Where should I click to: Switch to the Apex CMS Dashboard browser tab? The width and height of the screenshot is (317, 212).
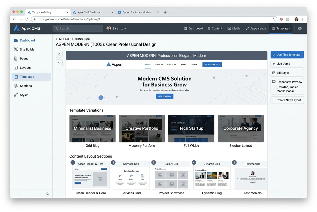[93, 12]
